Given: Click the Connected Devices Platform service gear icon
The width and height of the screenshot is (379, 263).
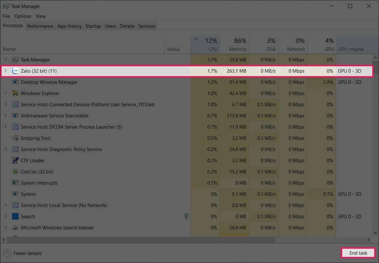Looking at the screenshot, I should tap(15, 105).
